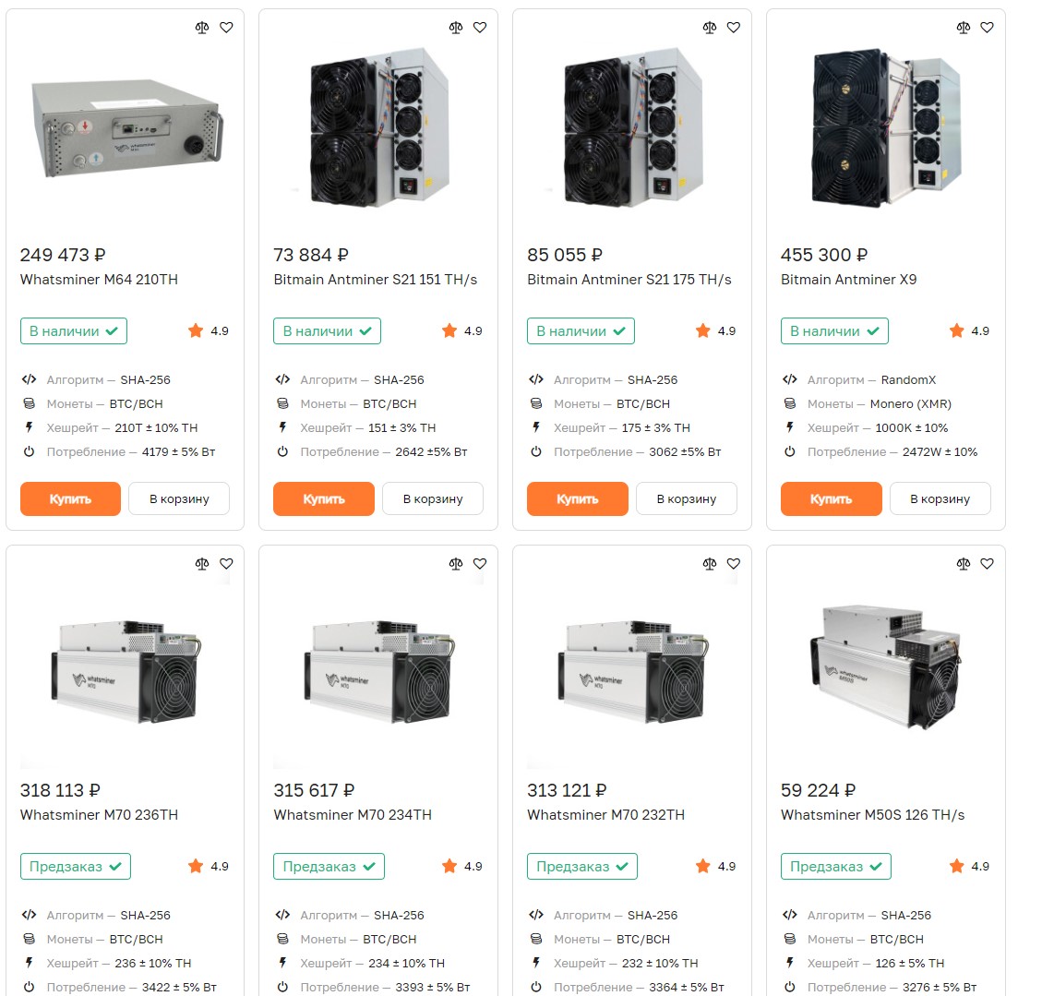Viewport: 1042px width, 996px height.
Task: Add Whatsminer M70 236TH to comparison
Action: [202, 563]
